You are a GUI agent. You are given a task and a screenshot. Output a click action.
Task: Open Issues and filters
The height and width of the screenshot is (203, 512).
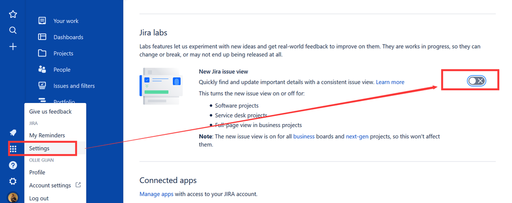point(74,86)
